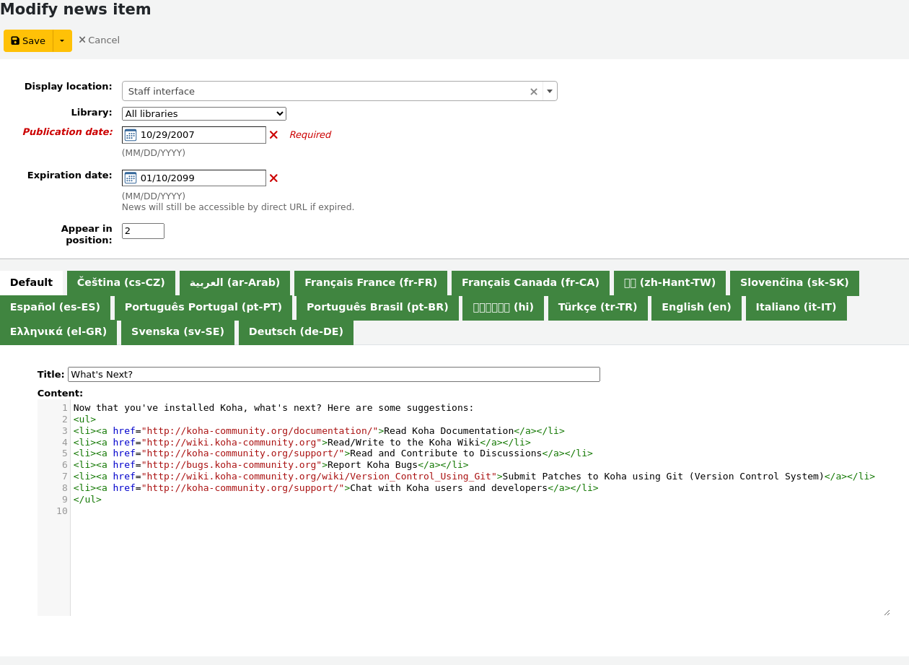Screen dimensions: 909x665
Task: Click the X icon beside Cancel
Action: 82,40
